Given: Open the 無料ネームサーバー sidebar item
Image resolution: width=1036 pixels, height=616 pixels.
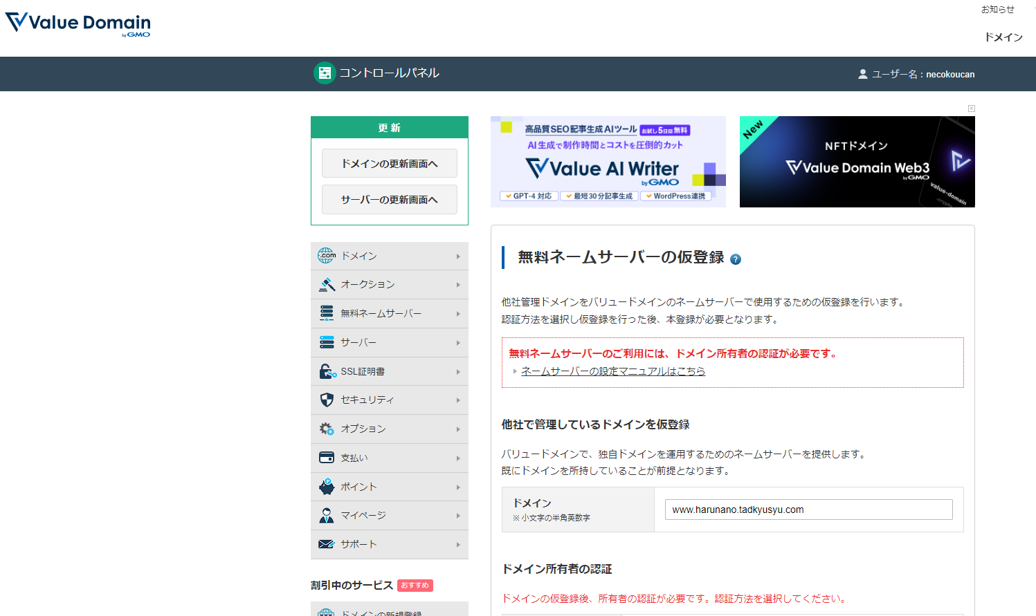Looking at the screenshot, I should 390,314.
